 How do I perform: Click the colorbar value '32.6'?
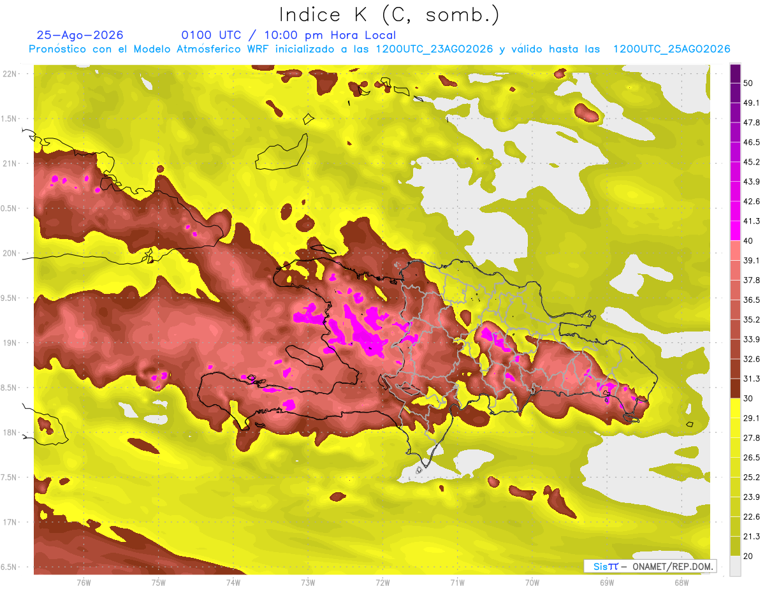[752, 359]
